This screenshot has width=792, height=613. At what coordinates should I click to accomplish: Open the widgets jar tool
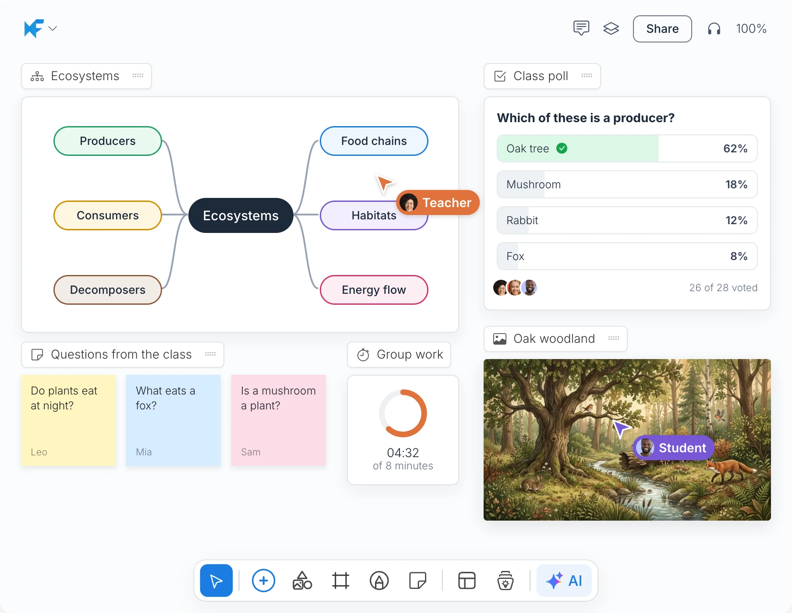pyautogui.click(x=506, y=581)
